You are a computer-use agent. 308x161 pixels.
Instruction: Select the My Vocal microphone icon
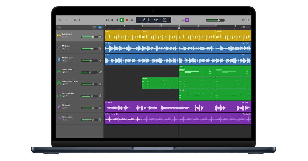pos(59,107)
